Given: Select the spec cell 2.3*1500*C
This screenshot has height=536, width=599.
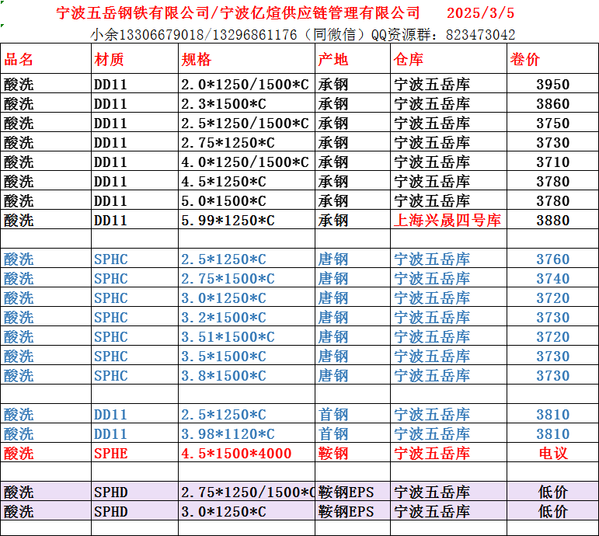Looking at the screenshot, I should pyautogui.click(x=247, y=103).
